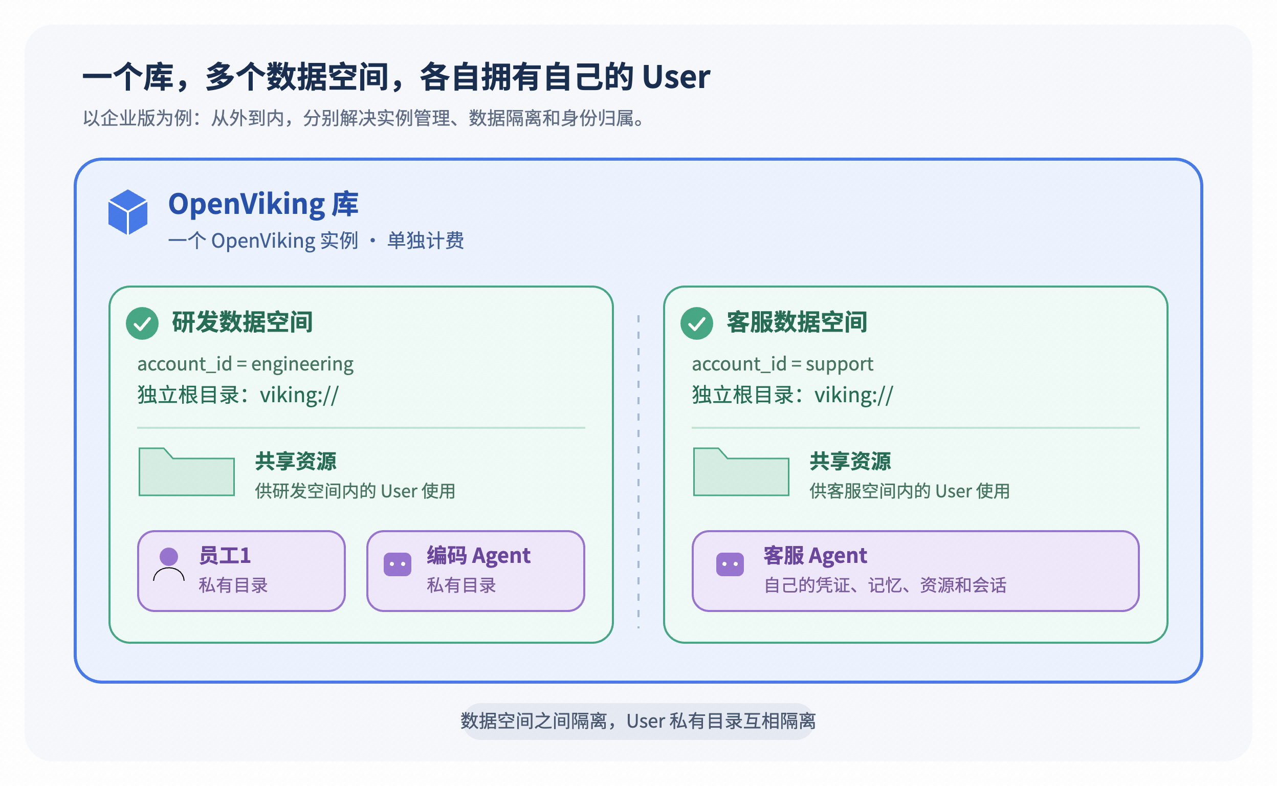Click the person icon in the 员工1 card

point(169,564)
